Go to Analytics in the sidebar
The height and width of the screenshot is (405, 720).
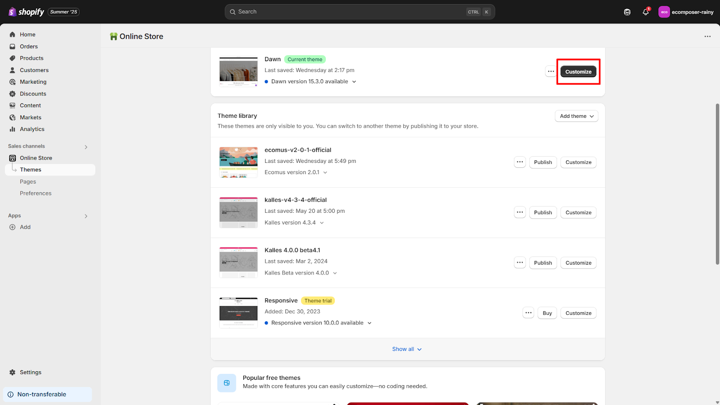pyautogui.click(x=32, y=129)
